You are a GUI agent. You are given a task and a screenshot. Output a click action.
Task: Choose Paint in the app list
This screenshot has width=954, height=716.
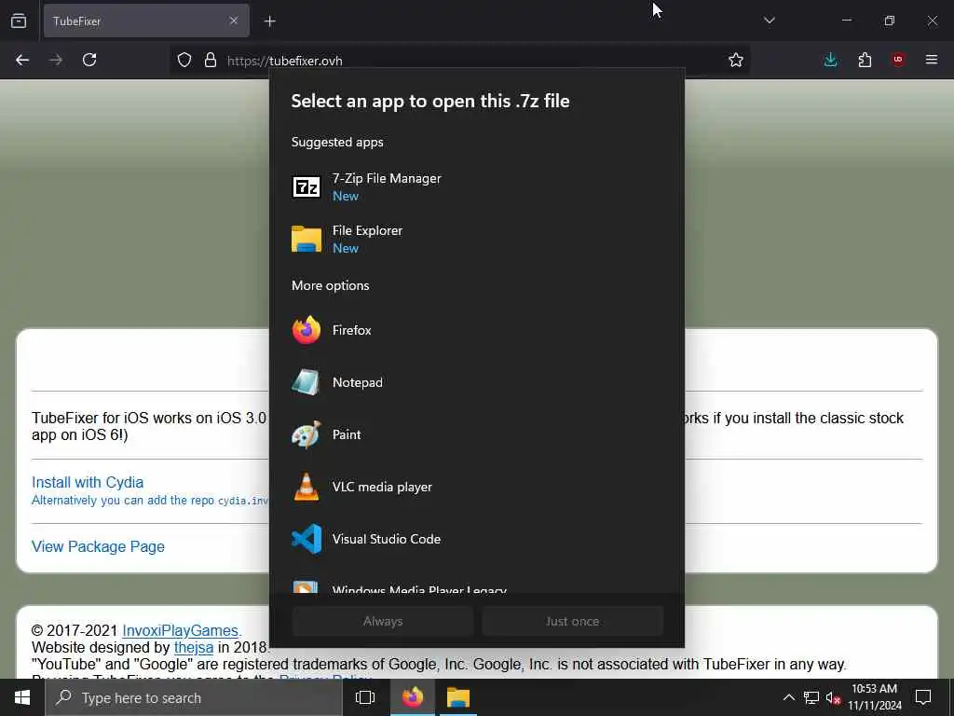click(x=477, y=434)
